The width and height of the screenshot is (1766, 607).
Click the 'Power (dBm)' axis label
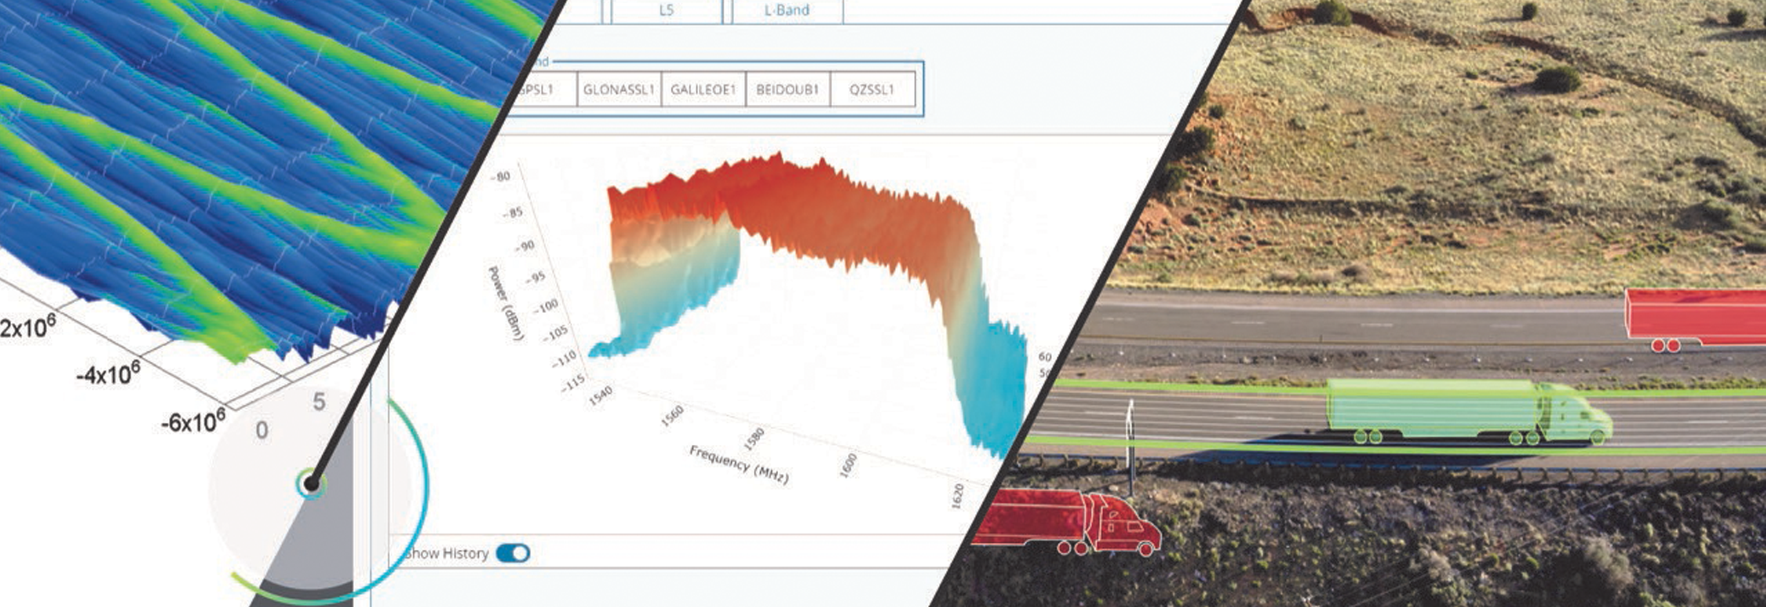(506, 303)
